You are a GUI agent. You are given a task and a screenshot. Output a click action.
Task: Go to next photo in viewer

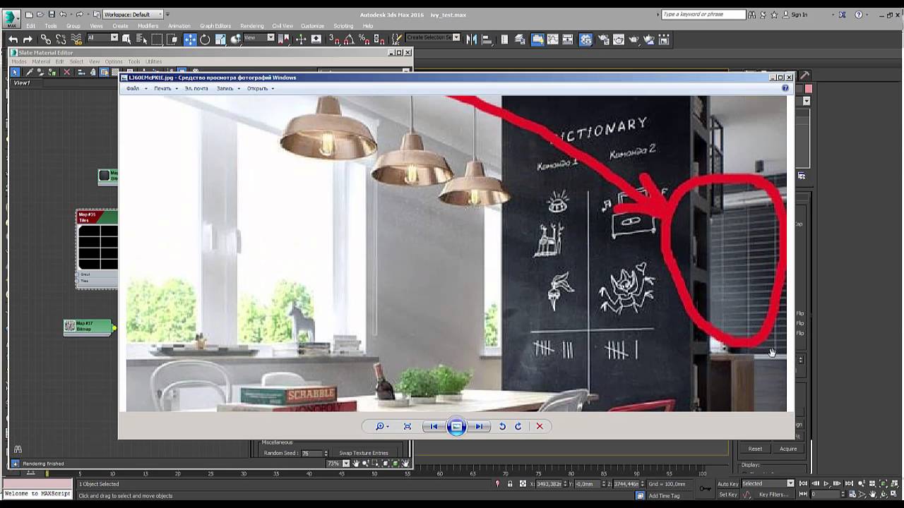click(479, 426)
